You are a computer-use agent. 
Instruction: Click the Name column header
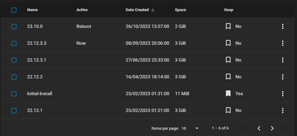tap(32, 10)
